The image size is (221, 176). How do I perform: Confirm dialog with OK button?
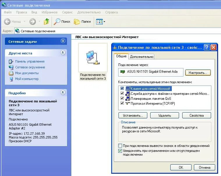(181, 167)
